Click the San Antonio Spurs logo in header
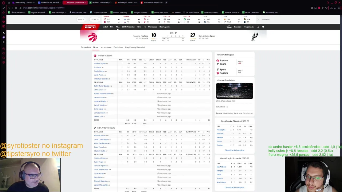The height and width of the screenshot is (192, 342). pos(255,37)
